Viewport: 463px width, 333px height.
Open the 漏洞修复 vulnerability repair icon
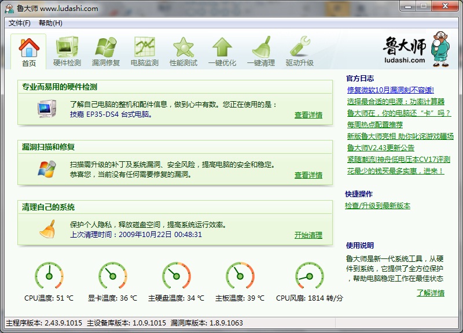click(x=106, y=47)
